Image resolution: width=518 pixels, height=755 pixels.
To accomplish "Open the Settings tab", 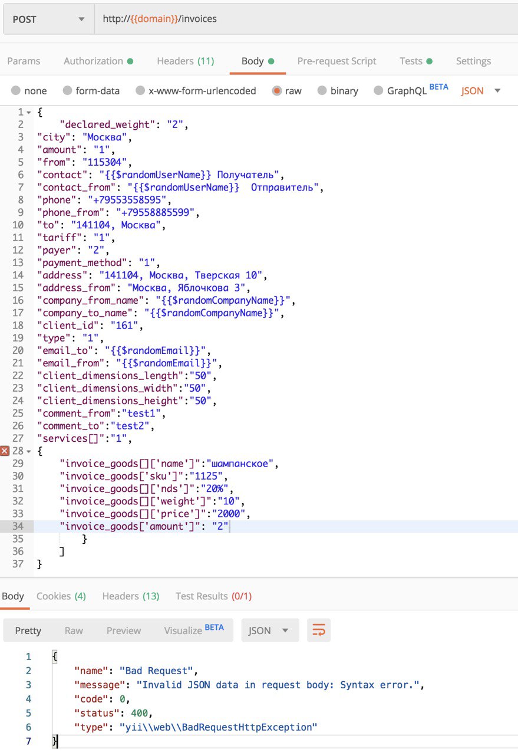I will pyautogui.click(x=473, y=61).
